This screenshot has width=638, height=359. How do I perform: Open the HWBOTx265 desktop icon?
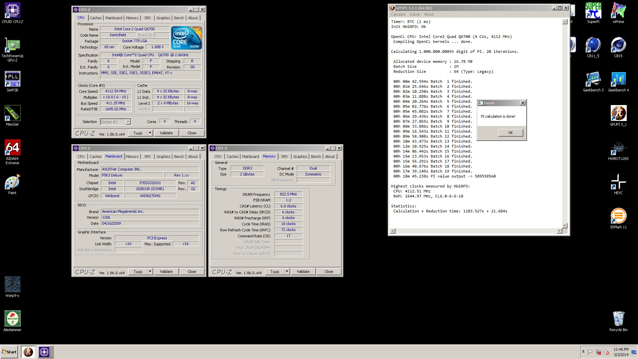coord(618,150)
